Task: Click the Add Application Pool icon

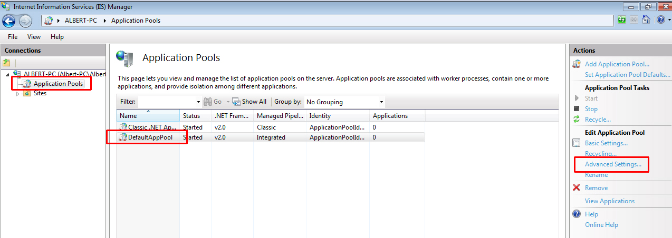Action: coord(577,64)
